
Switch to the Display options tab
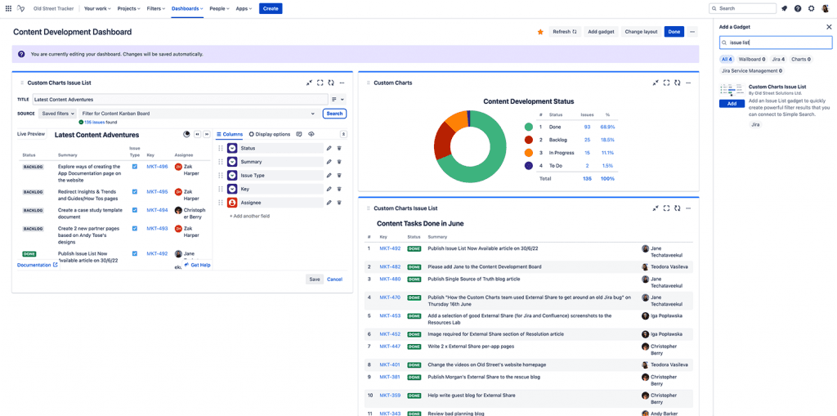(x=270, y=134)
